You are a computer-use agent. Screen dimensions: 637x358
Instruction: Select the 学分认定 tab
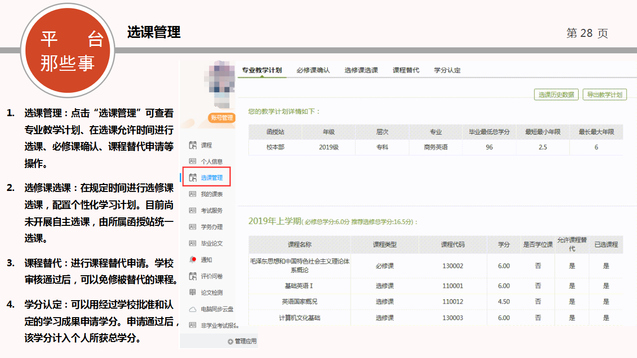tap(447, 70)
